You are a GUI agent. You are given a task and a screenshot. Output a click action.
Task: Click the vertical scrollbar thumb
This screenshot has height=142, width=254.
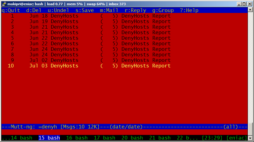pyautogui.click(x=250, y=129)
